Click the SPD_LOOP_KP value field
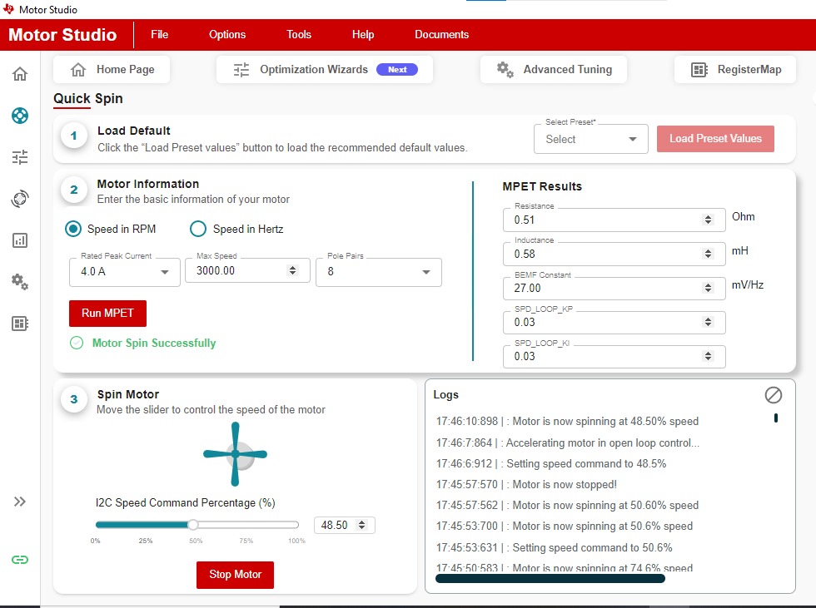This screenshot has height=608, width=816. (614, 322)
